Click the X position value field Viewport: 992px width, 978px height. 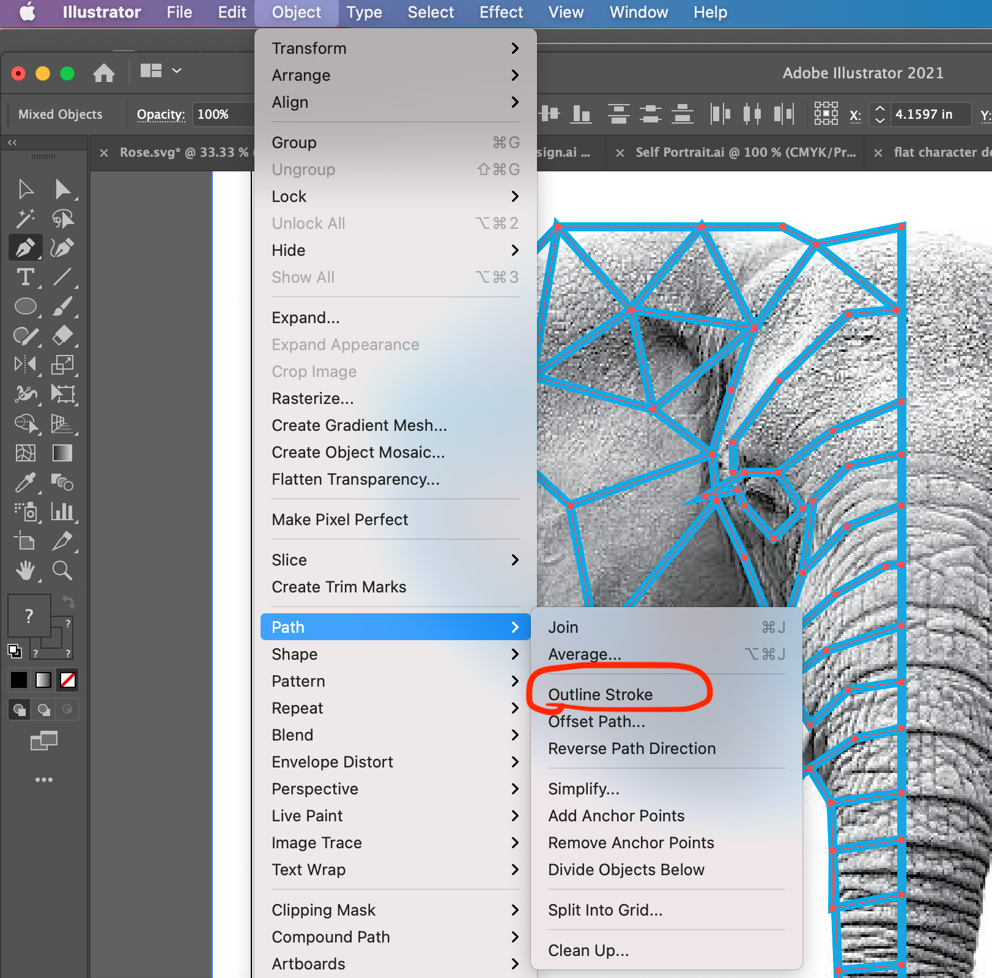coord(930,114)
